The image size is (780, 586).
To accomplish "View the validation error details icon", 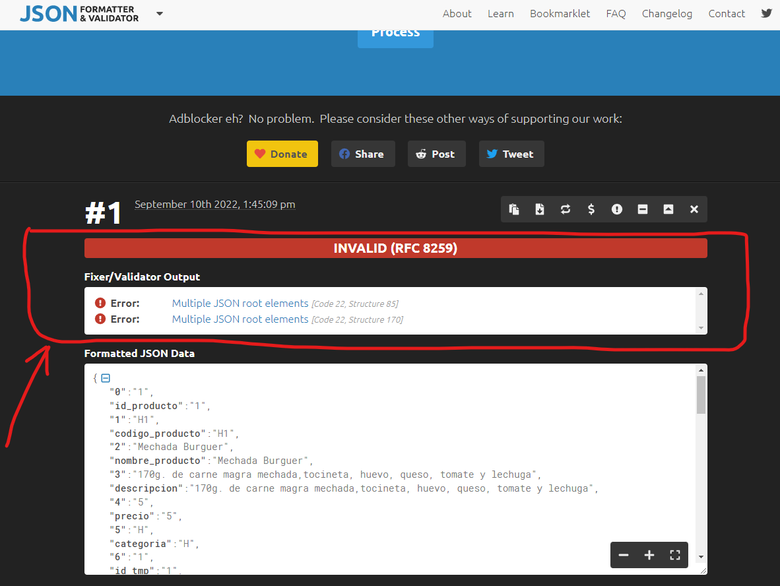I will (x=617, y=209).
